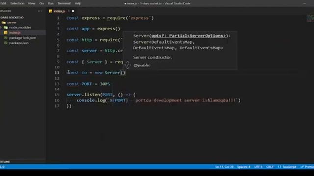The height and width of the screenshot is (176, 314).
Task: Click 'app' variable on line 3
Action: tap(85, 29)
